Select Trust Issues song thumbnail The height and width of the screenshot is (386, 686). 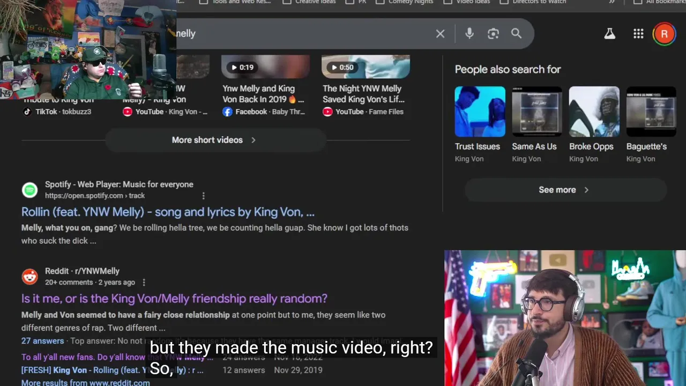pos(480,112)
